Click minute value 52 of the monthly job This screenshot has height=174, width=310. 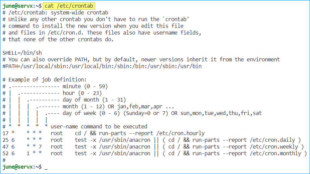click(x=5, y=153)
